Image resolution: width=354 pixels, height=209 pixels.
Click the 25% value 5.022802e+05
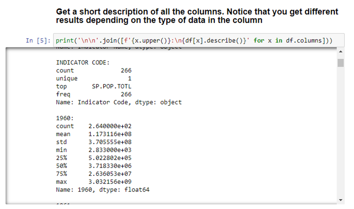click(110, 158)
